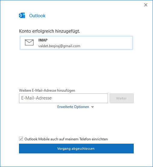Click the greyed-out Weiter button
Screen dimensions: 153x167
(122, 98)
